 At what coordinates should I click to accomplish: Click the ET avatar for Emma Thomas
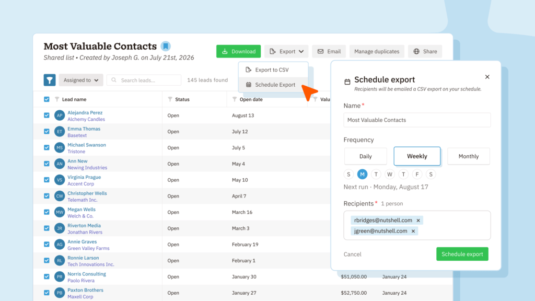point(60,131)
